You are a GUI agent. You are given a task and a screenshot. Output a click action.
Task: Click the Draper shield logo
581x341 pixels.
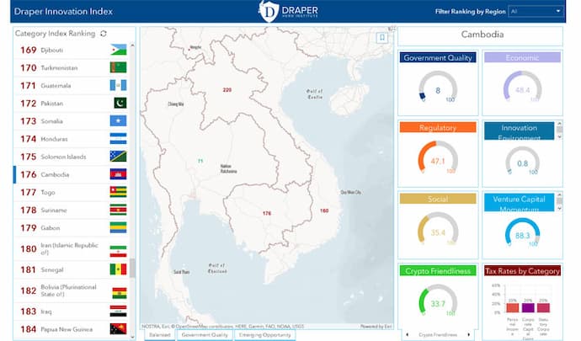tap(269, 11)
